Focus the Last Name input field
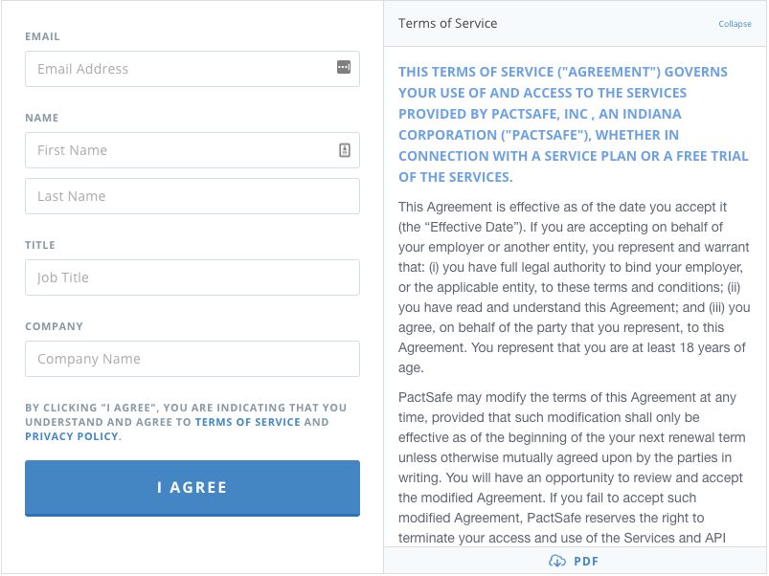 [x=192, y=196]
